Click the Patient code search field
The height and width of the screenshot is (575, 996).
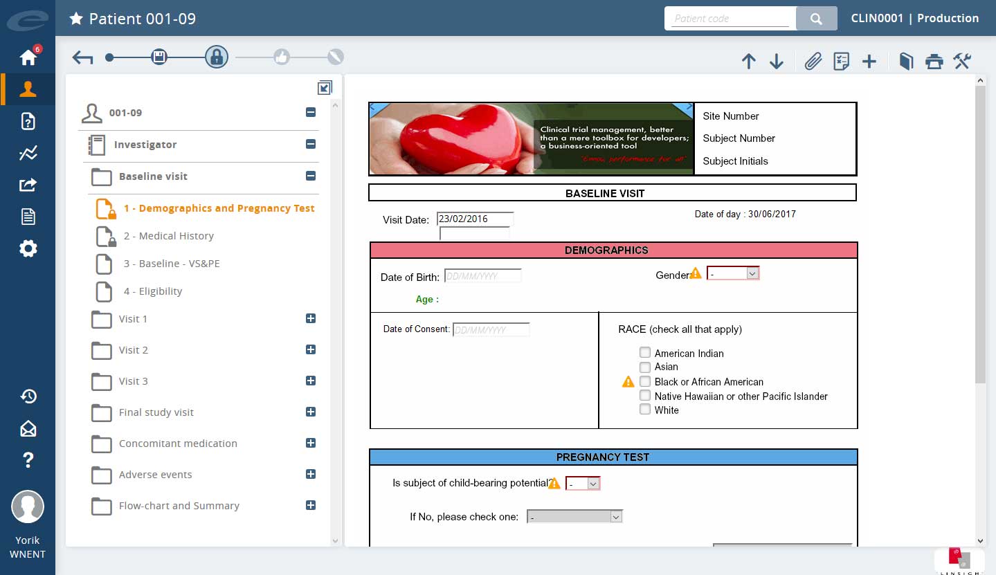(731, 19)
